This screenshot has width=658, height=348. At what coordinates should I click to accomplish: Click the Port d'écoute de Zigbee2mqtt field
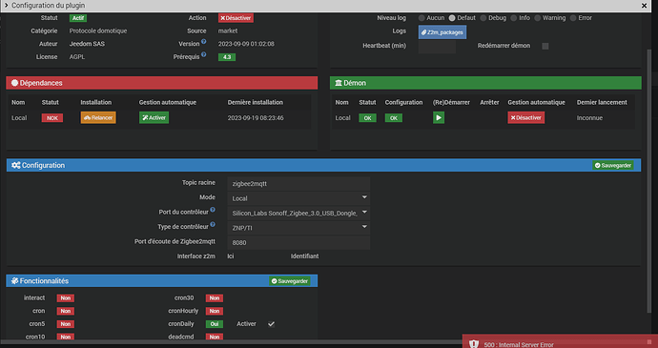(x=298, y=242)
